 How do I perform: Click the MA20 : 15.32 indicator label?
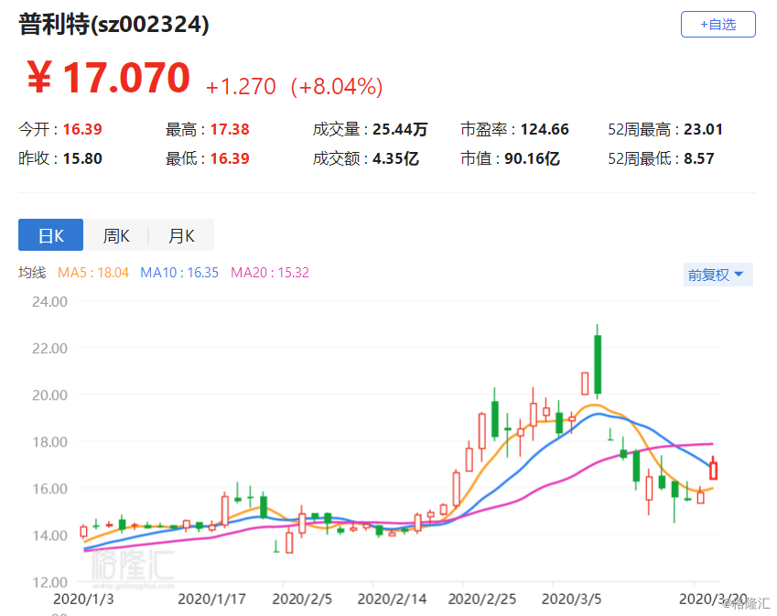[270, 273]
